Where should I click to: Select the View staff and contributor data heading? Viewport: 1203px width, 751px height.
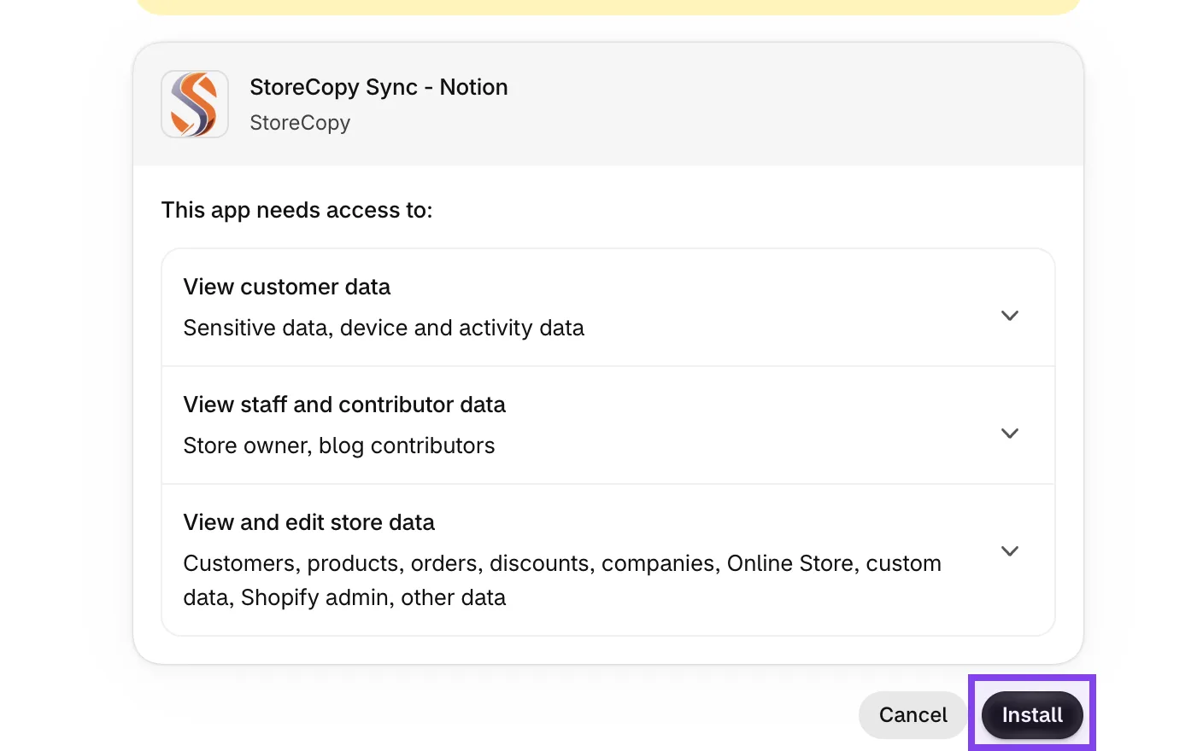[x=344, y=405]
